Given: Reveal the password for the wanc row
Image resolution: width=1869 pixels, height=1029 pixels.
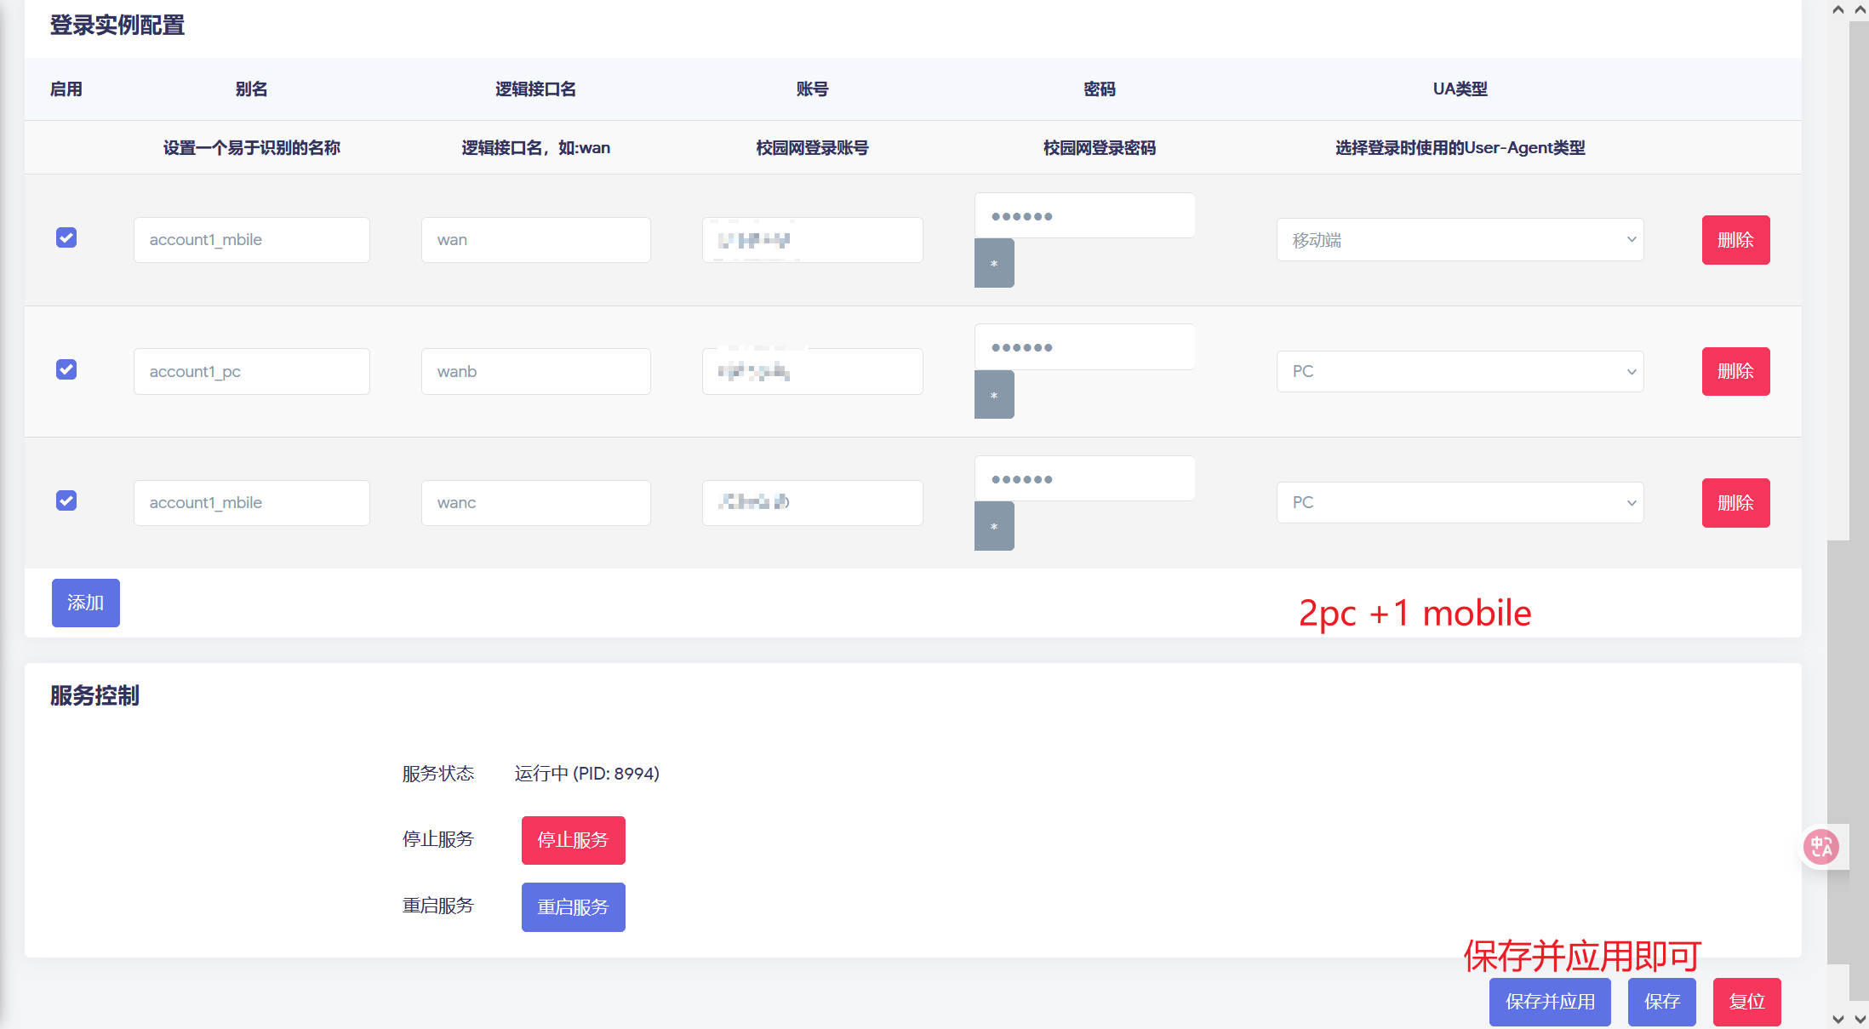Looking at the screenshot, I should click(994, 526).
